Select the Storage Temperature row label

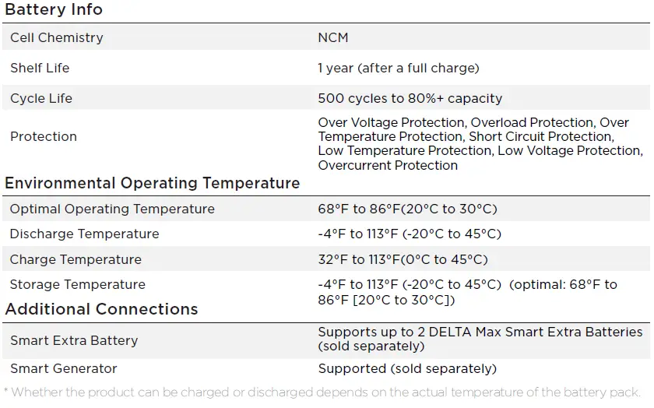78,284
